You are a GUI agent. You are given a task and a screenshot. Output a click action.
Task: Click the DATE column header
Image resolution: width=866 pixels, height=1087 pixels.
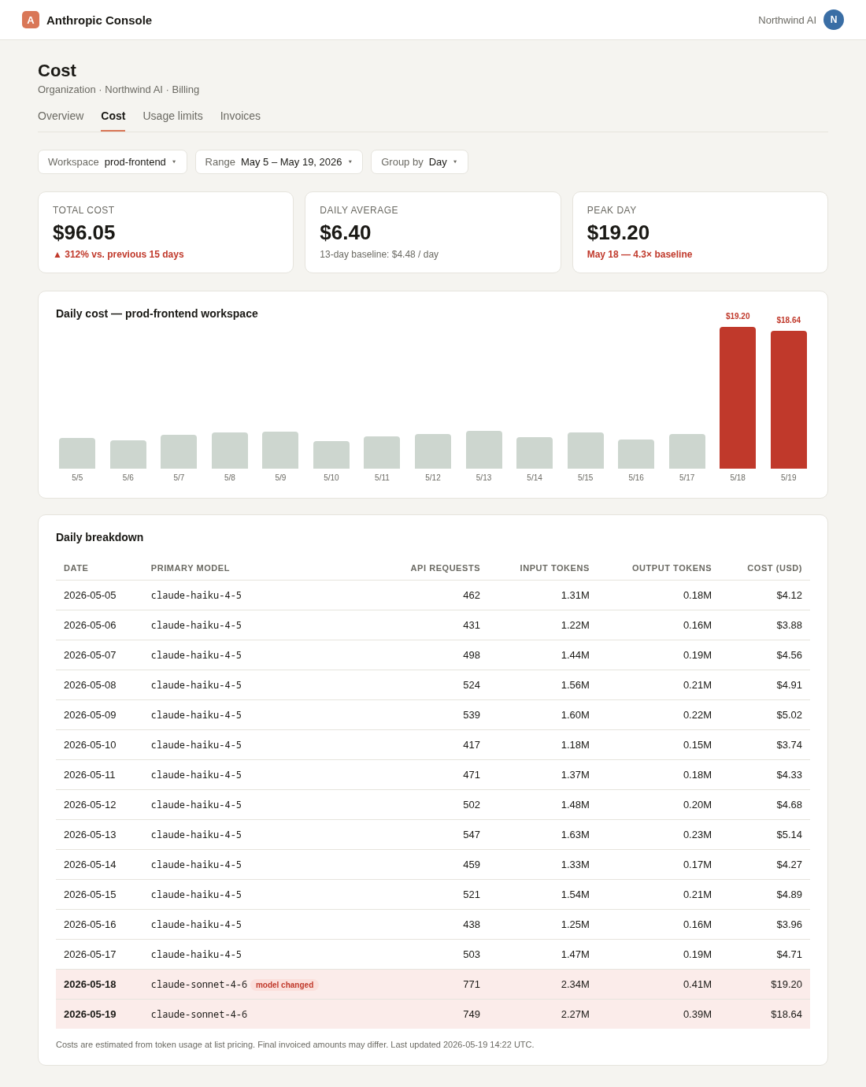[x=76, y=568]
